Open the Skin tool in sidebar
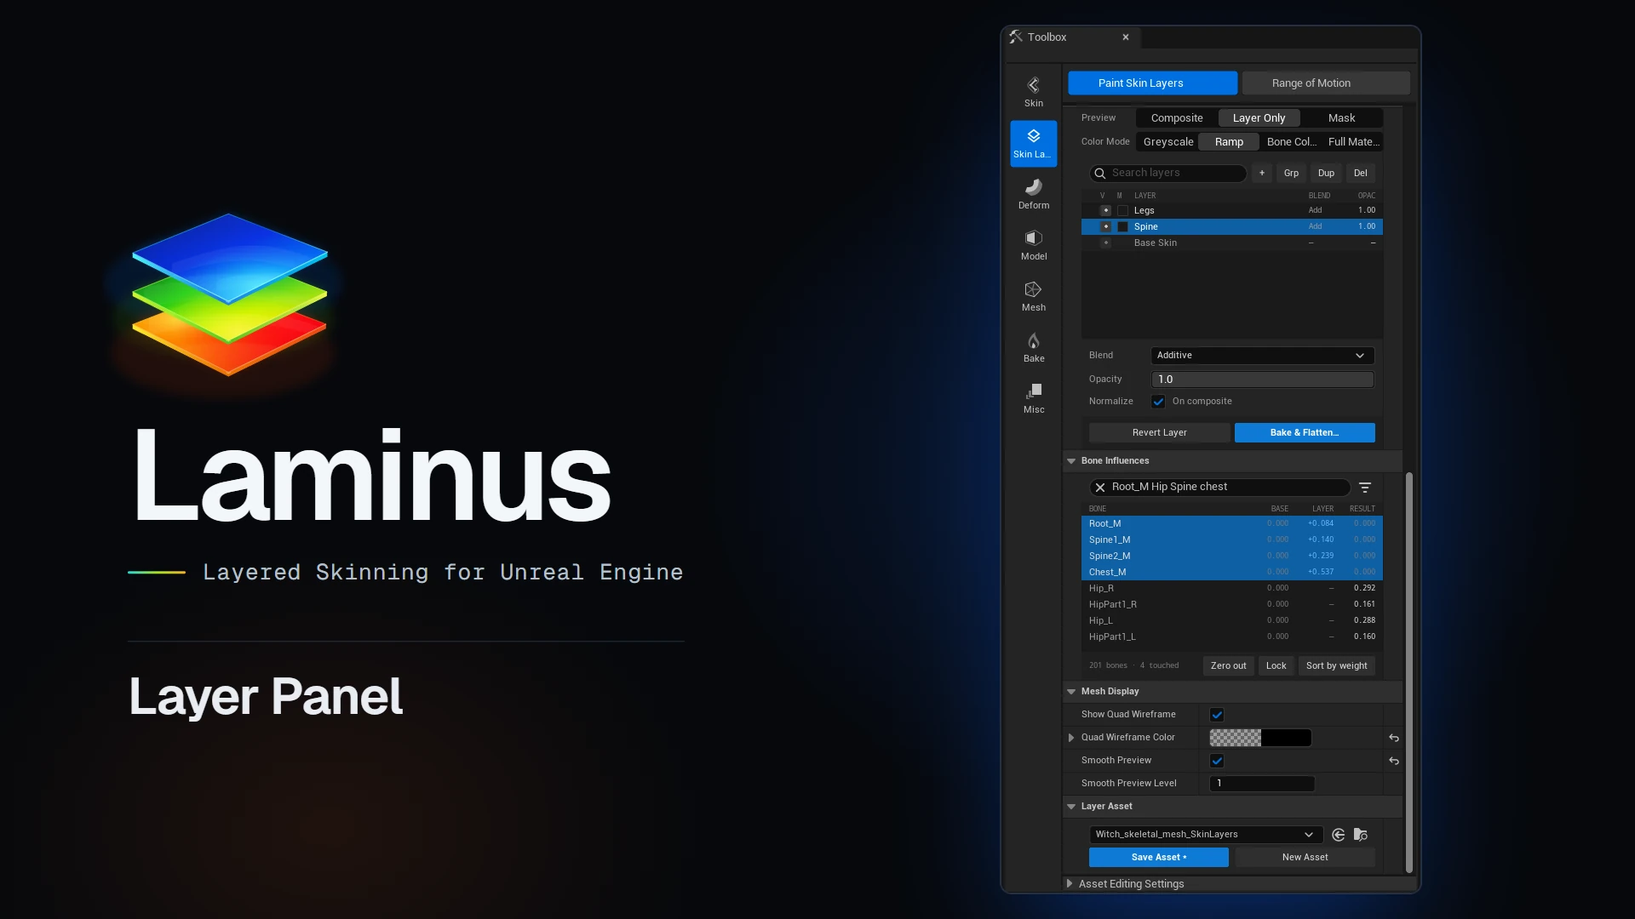 [x=1033, y=92]
